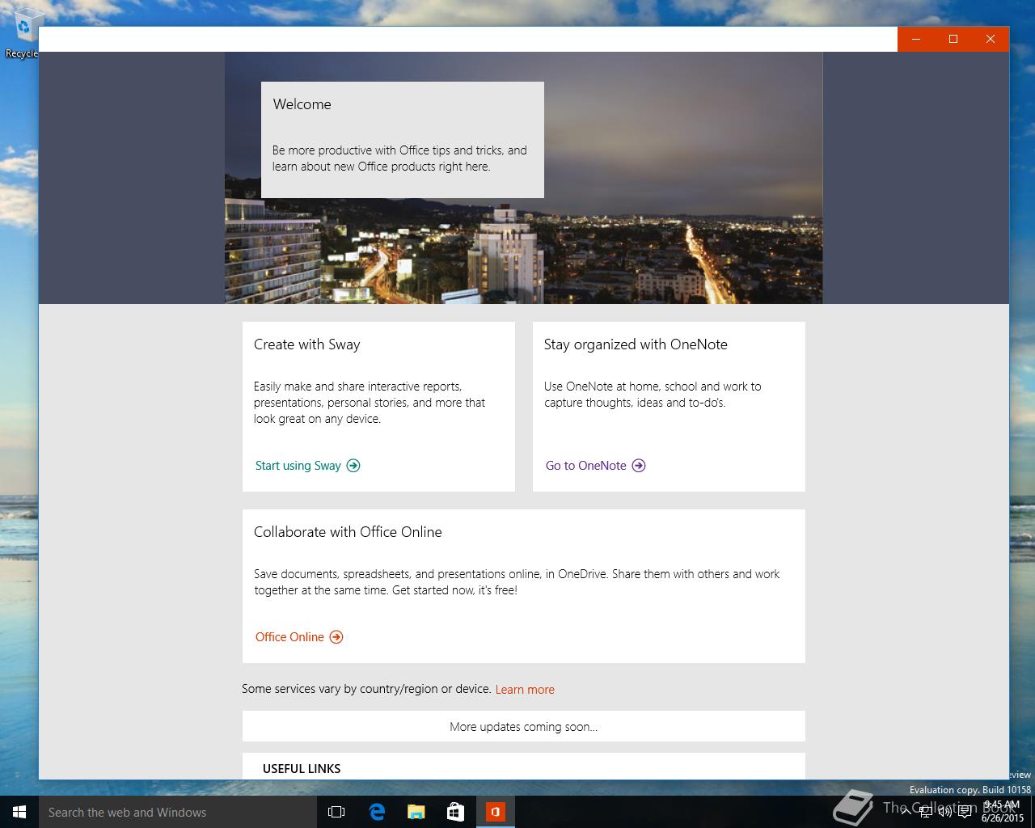Open the taskbar clock showing 6/26/2015
Image resolution: width=1035 pixels, height=828 pixels.
coord(1003,812)
